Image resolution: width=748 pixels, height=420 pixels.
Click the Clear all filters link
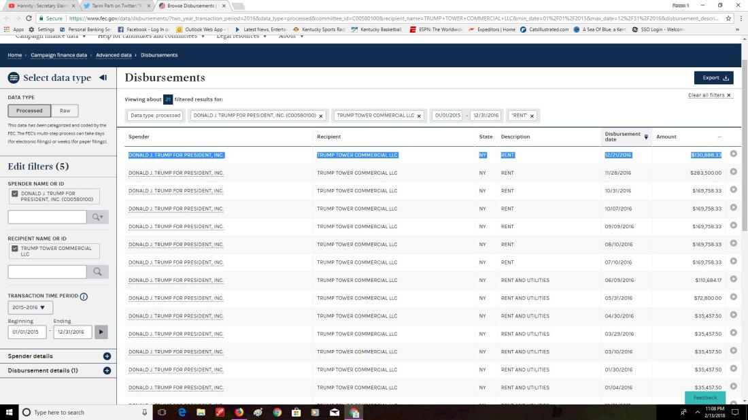tap(709, 95)
